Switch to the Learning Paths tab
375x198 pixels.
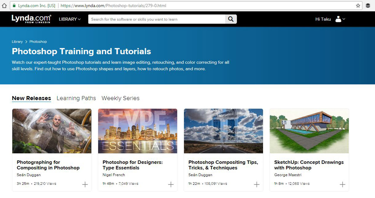[76, 98]
